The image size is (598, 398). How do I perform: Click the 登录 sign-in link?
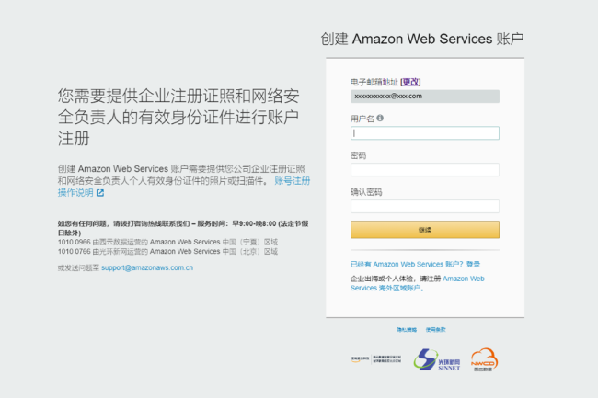click(473, 264)
